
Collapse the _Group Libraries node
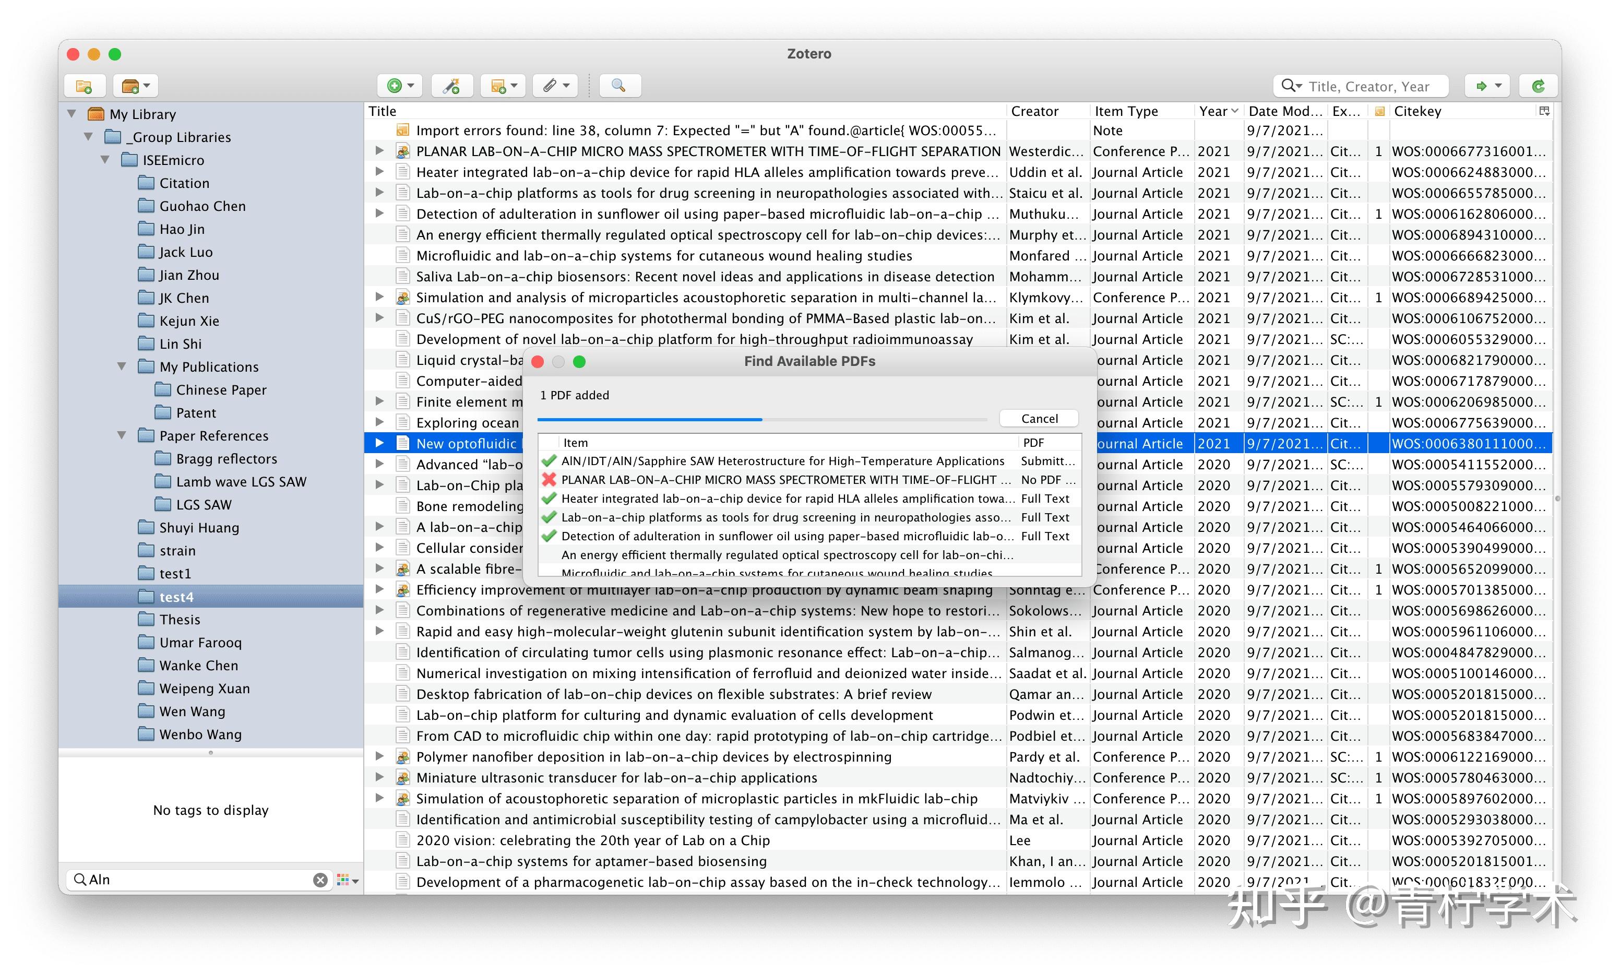coord(88,137)
